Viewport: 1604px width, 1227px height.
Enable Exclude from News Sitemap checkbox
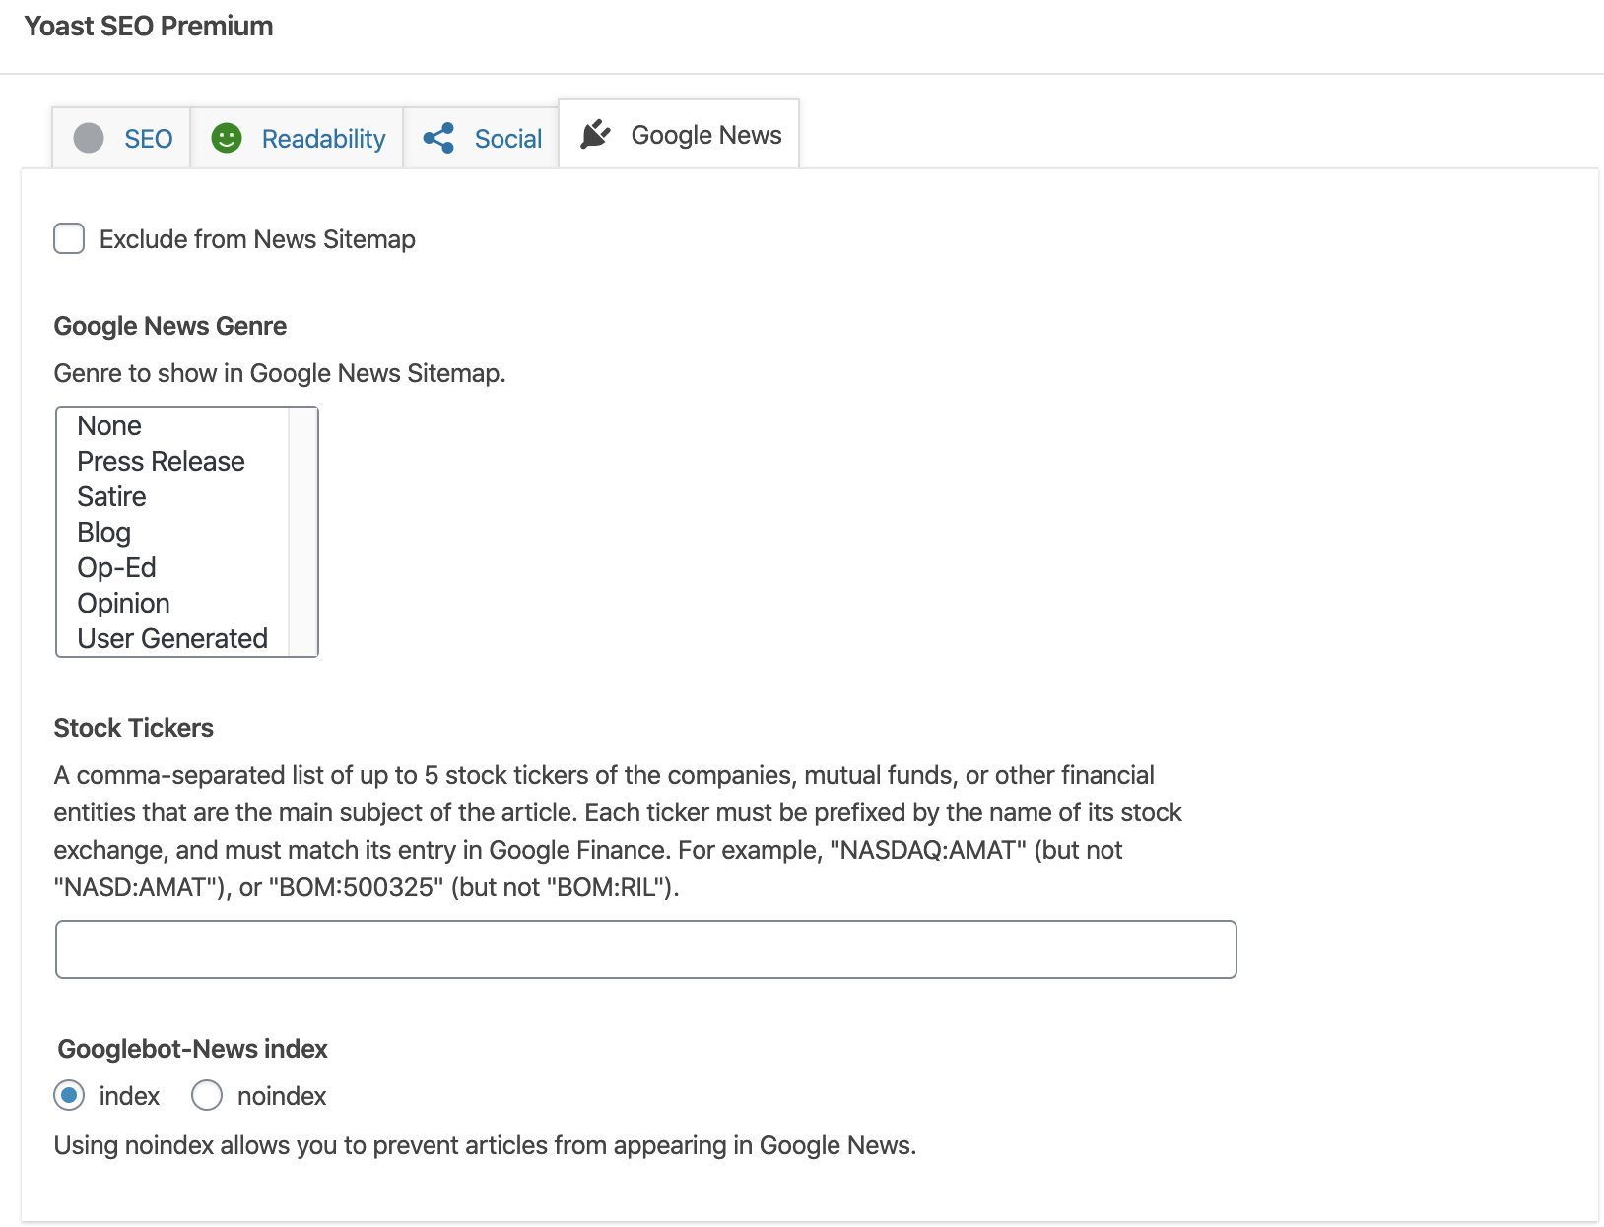pyautogui.click(x=69, y=238)
